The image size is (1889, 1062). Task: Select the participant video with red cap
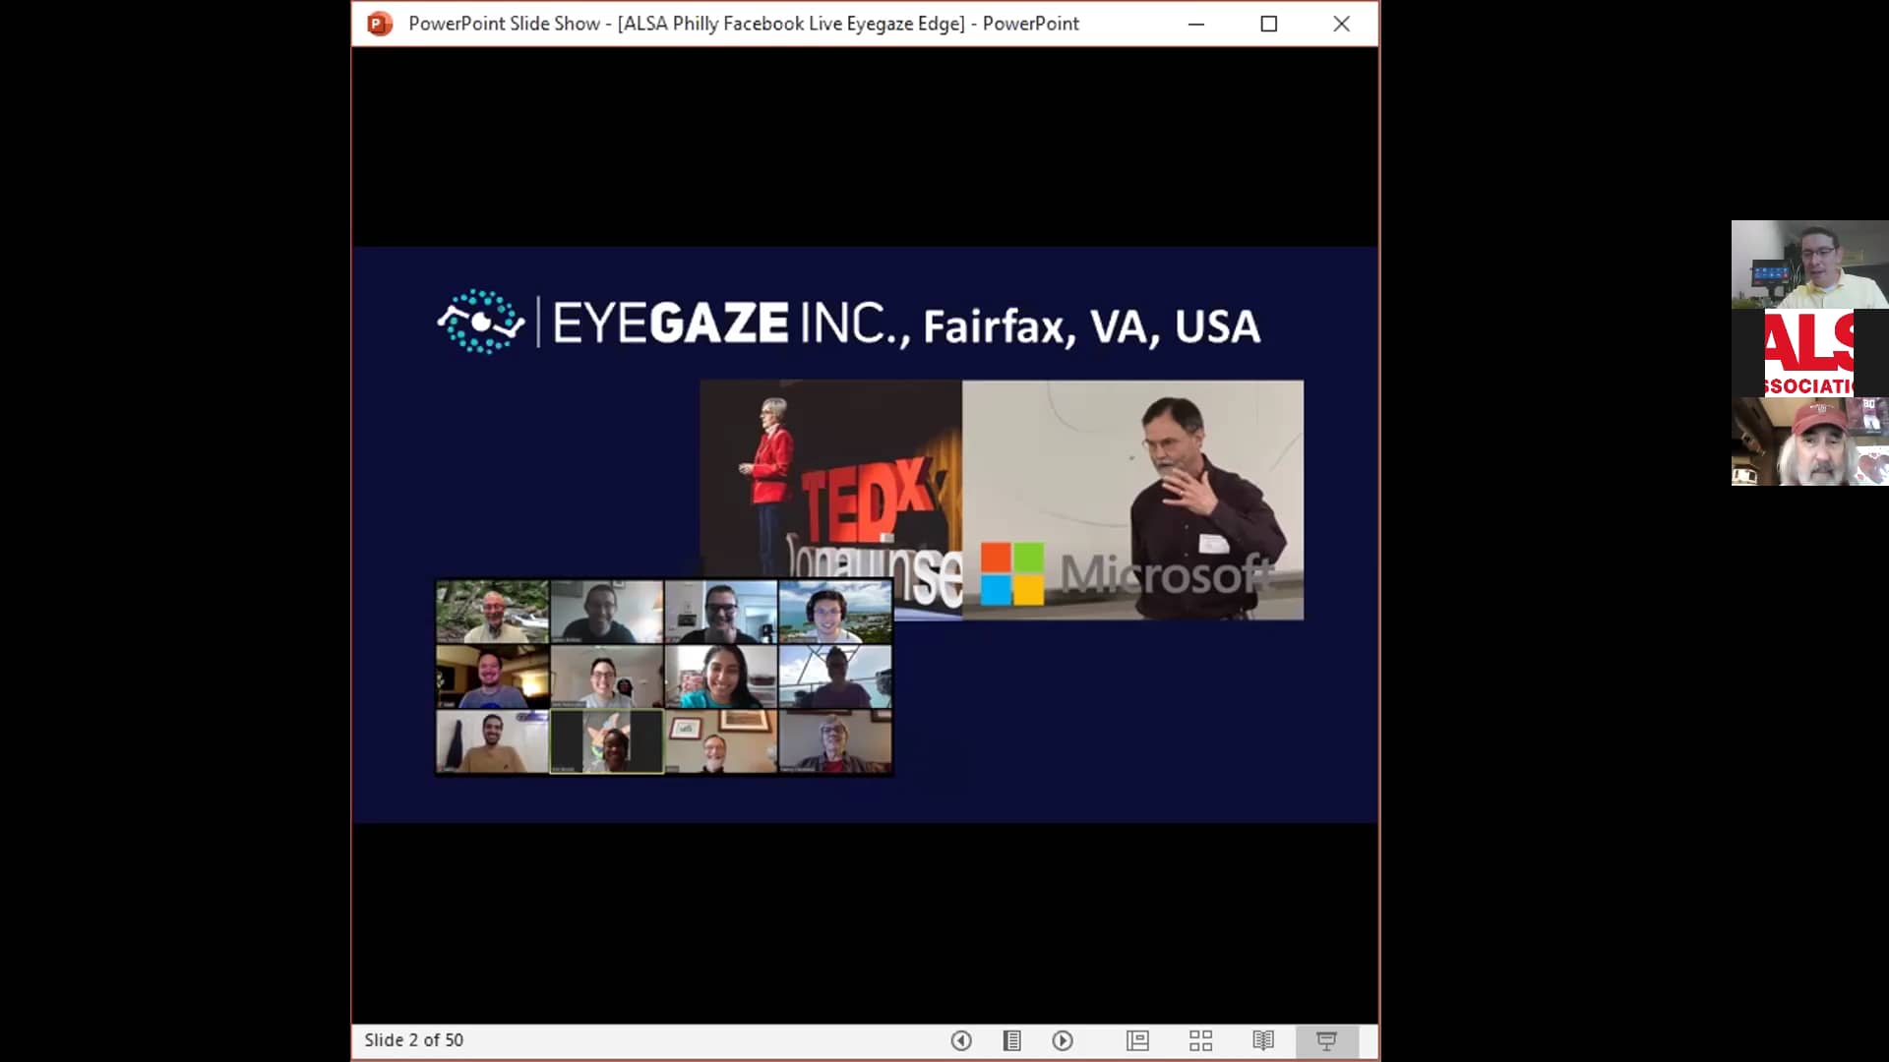[1810, 442]
